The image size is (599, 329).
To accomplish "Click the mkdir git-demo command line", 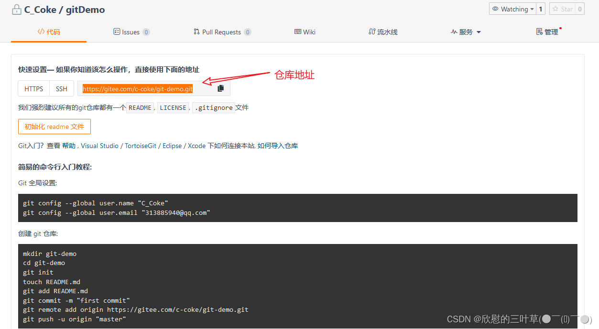I will pyautogui.click(x=50, y=254).
